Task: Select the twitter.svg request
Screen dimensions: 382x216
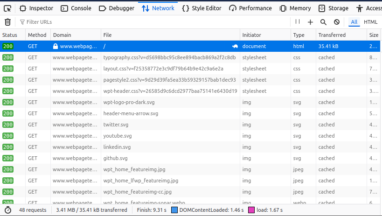Action: point(190,125)
